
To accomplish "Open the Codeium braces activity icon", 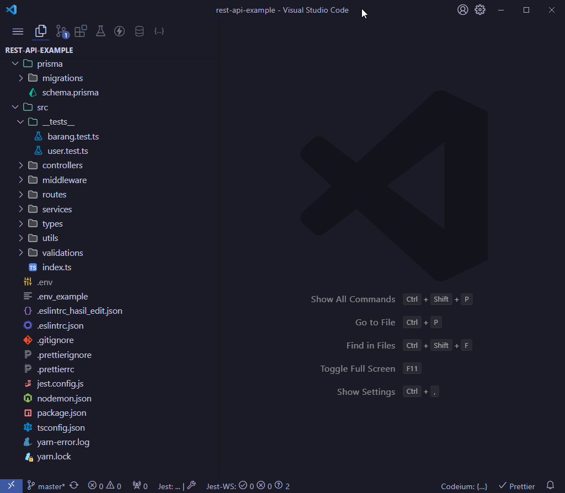I will click(x=159, y=31).
